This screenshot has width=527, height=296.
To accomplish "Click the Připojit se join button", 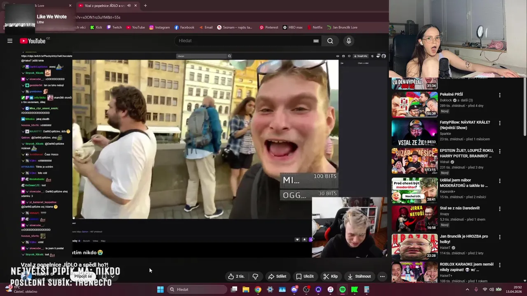I will click(x=83, y=276).
